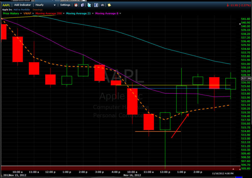Click the 531.00 price axis label
The height and width of the screenshot is (178, 252).
[246, 64]
